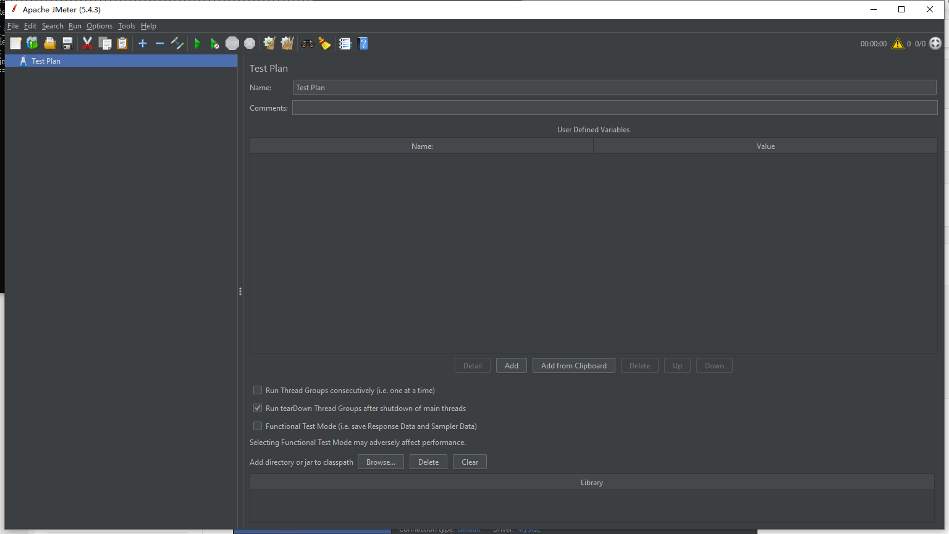Click the panel divider handle dots
The image size is (949, 534).
coord(240,291)
